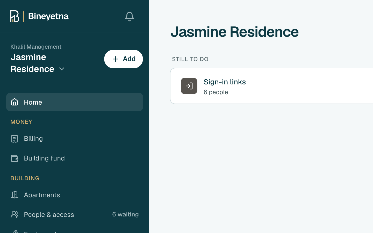Click the Billing receipt icon
This screenshot has height=233, width=373.
15,139
